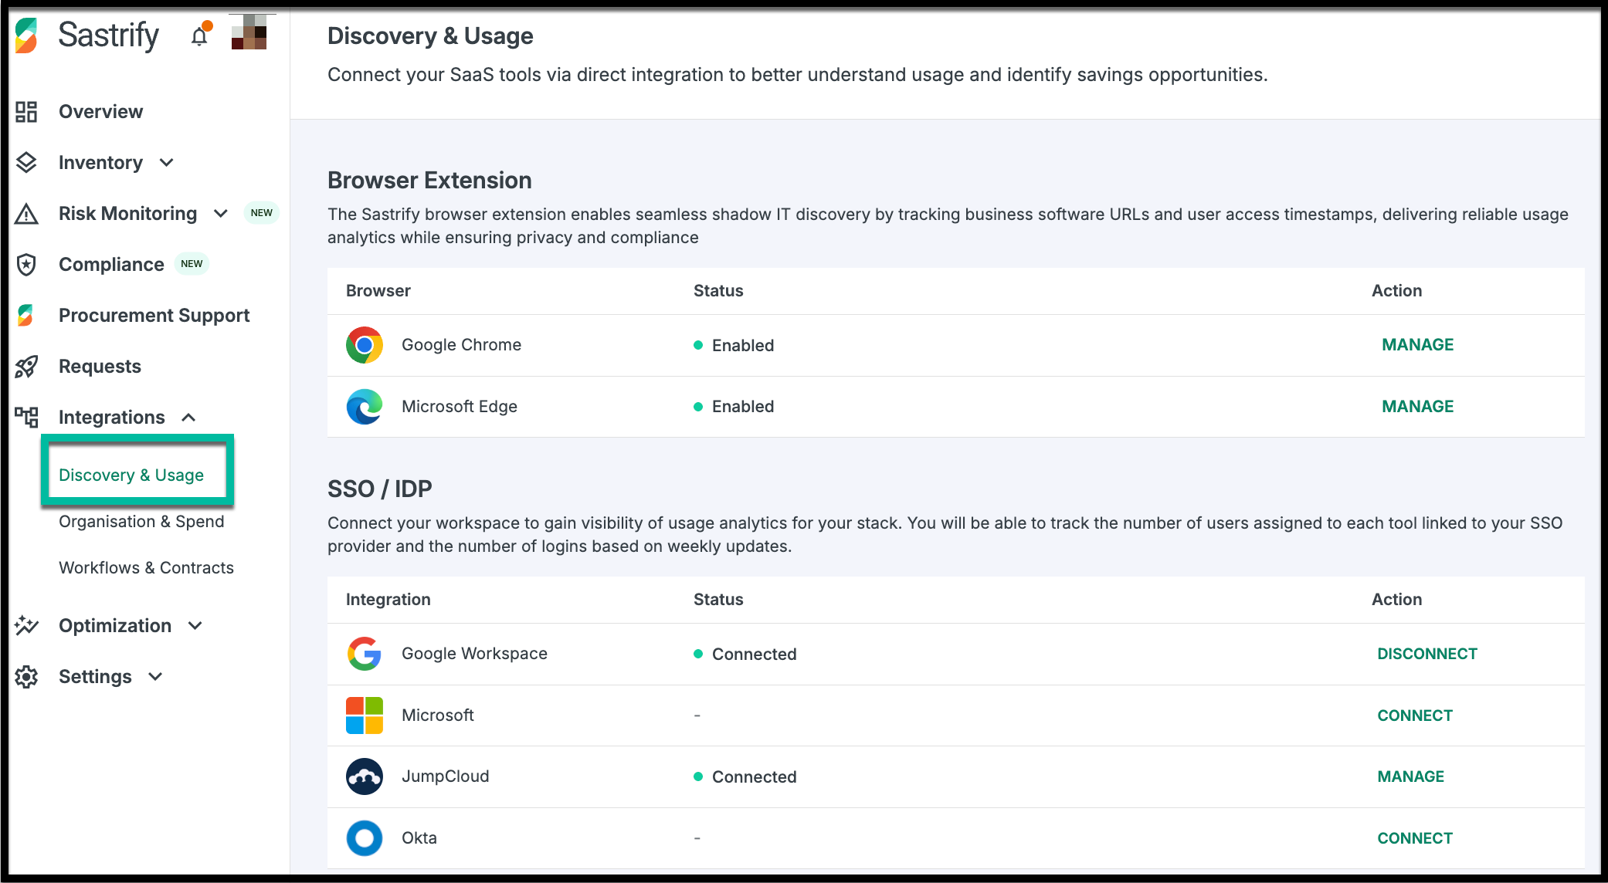
Task: Click the Sastrify logo icon
Action: [x=26, y=36]
